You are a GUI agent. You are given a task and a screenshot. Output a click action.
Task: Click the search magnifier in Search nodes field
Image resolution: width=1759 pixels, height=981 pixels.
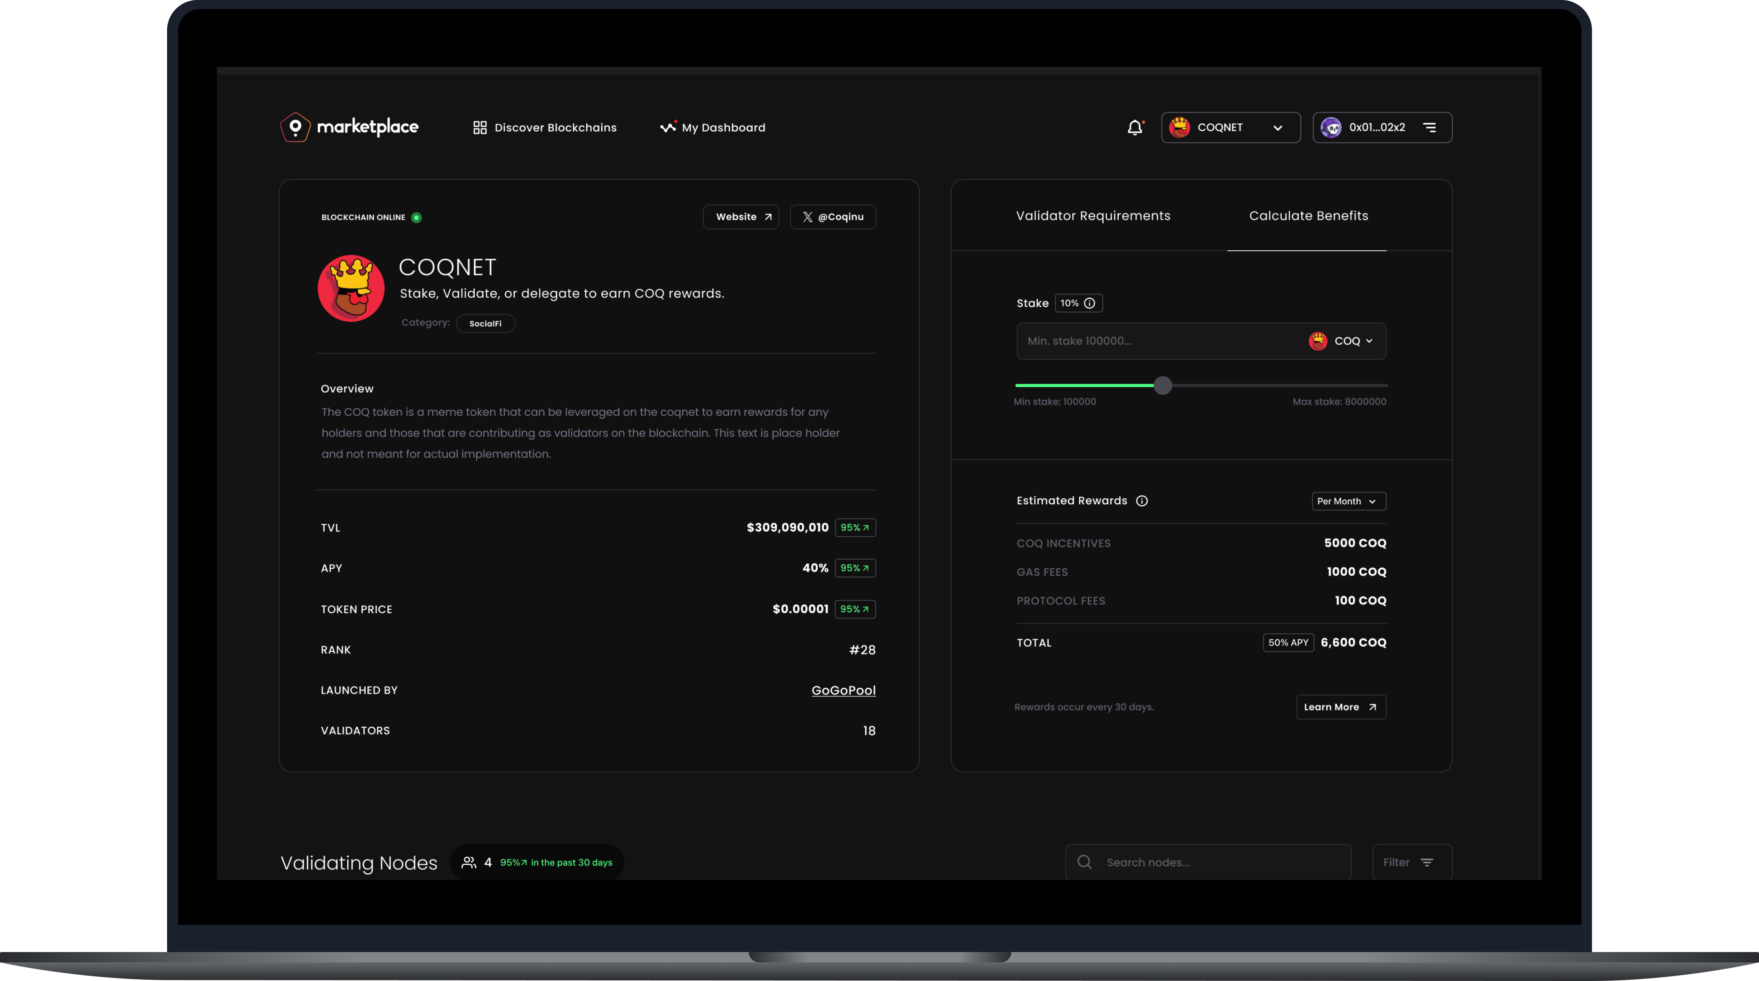coord(1084,862)
